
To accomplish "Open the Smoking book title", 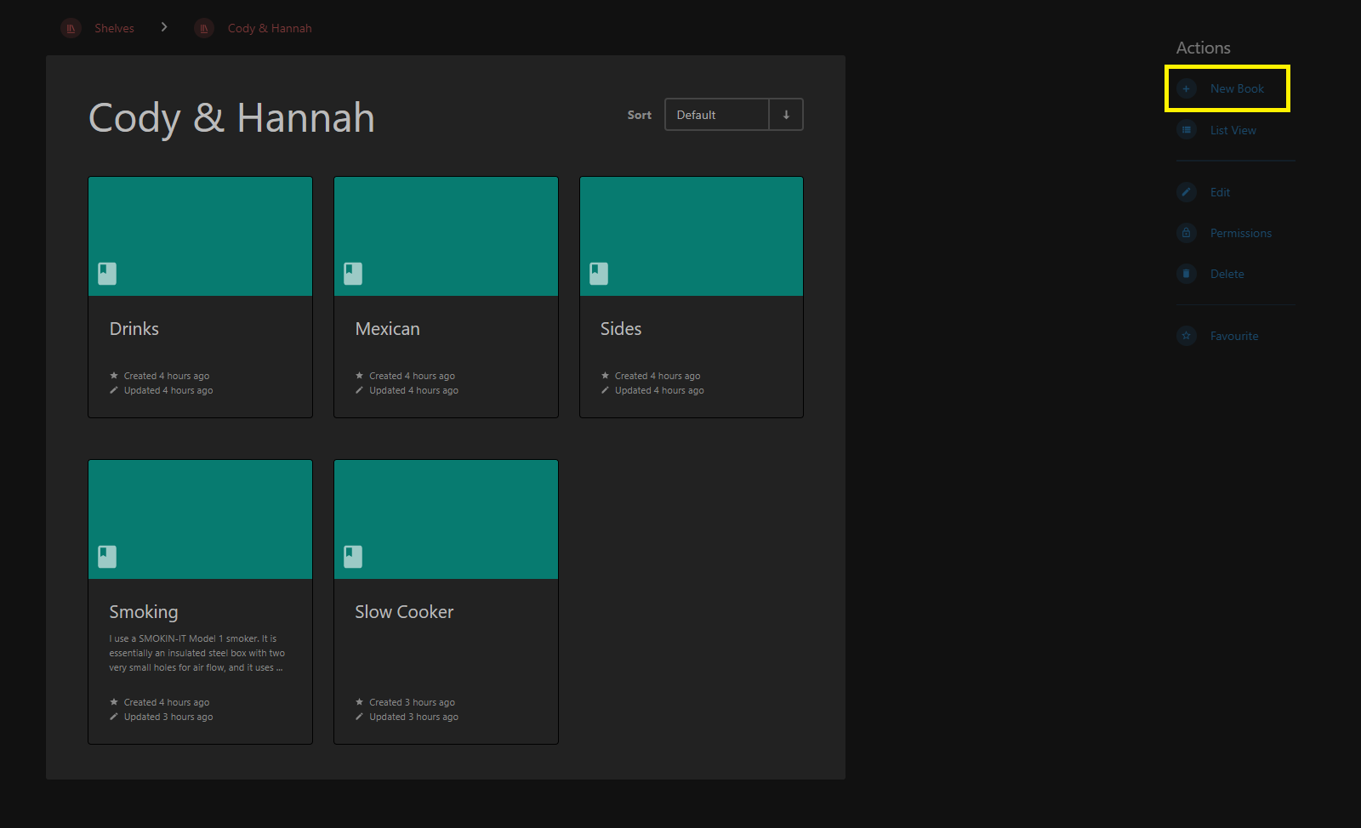I will [x=143, y=612].
